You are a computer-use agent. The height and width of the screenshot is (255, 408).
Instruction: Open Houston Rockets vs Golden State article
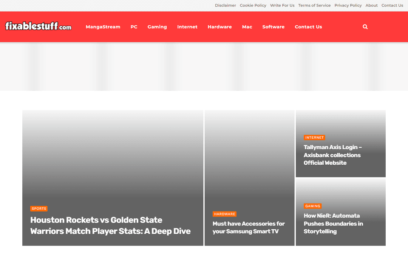(x=111, y=226)
